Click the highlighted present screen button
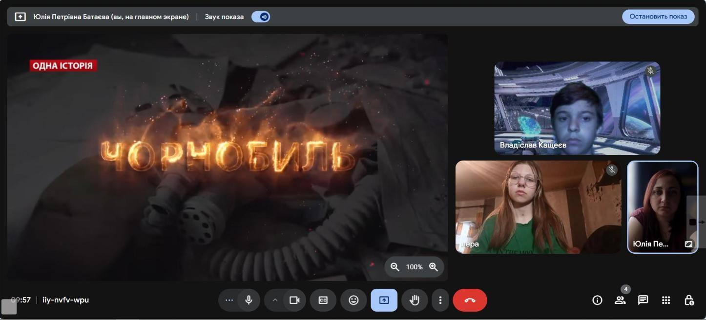 (384, 300)
